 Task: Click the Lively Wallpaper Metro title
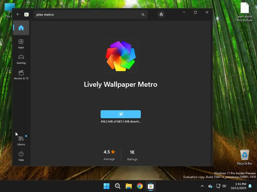(x=121, y=84)
